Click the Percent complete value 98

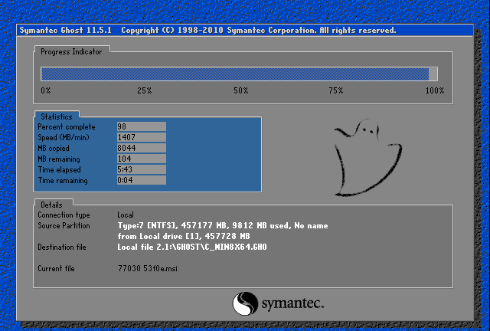(x=141, y=126)
